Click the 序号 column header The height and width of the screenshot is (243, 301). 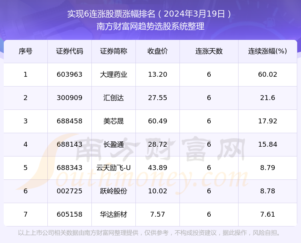26,51
